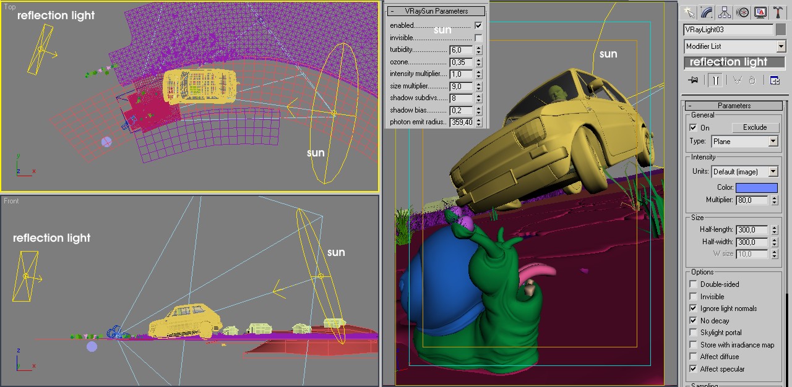This screenshot has width=792, height=387.
Task: Collapse the VRaySun Parameters rollout
Action: click(x=437, y=11)
